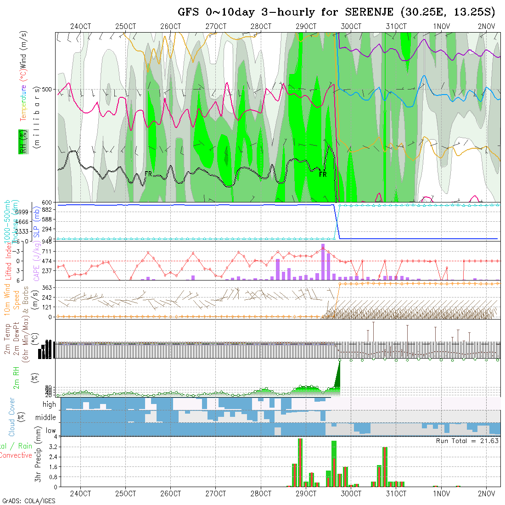505x505 pixels.
Task: Click the middle cloud row label
Action: (x=45, y=417)
